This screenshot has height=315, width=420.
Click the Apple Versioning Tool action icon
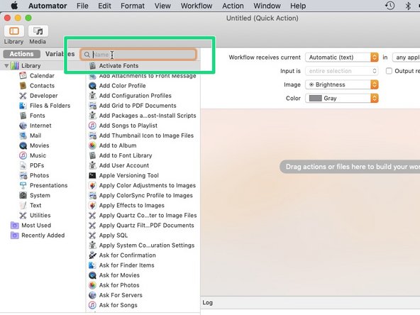92,175
